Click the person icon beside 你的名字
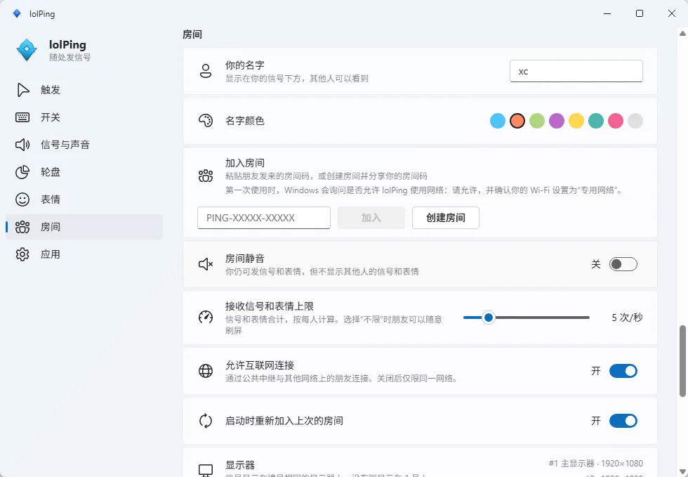The image size is (688, 477). [x=205, y=71]
